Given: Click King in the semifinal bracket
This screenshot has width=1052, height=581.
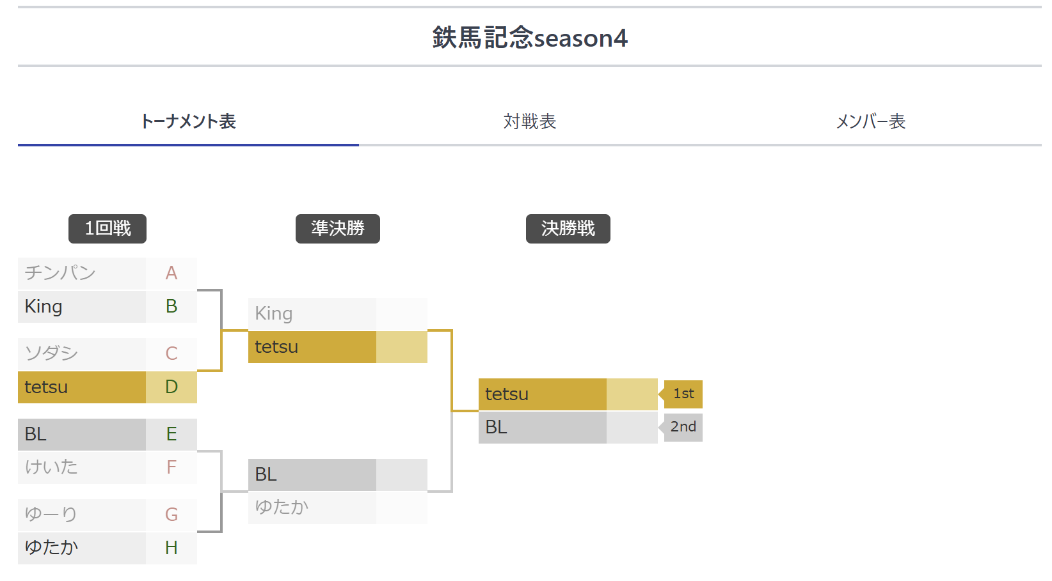Looking at the screenshot, I should point(312,314).
